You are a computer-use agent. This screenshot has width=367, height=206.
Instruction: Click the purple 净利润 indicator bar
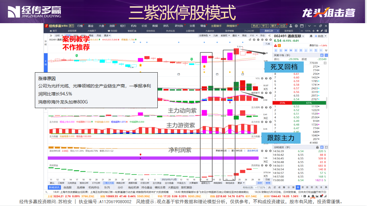pyautogui.click(x=153, y=158)
